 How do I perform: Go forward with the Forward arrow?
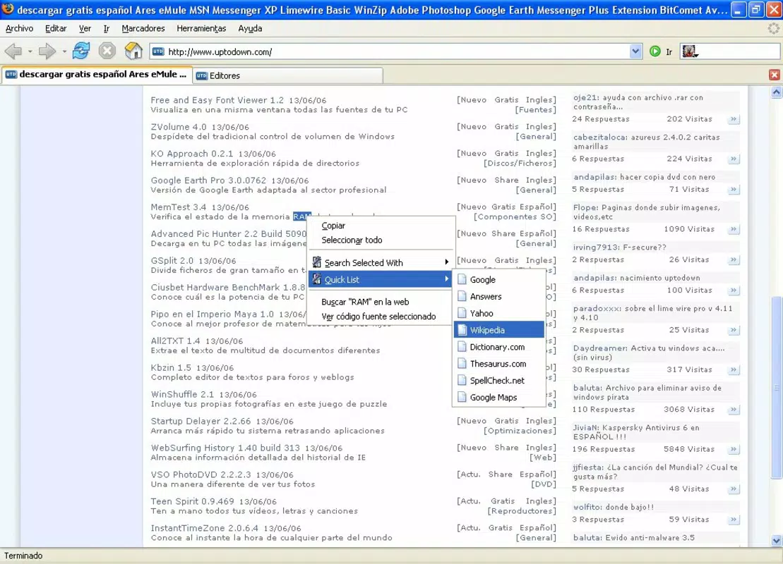47,51
